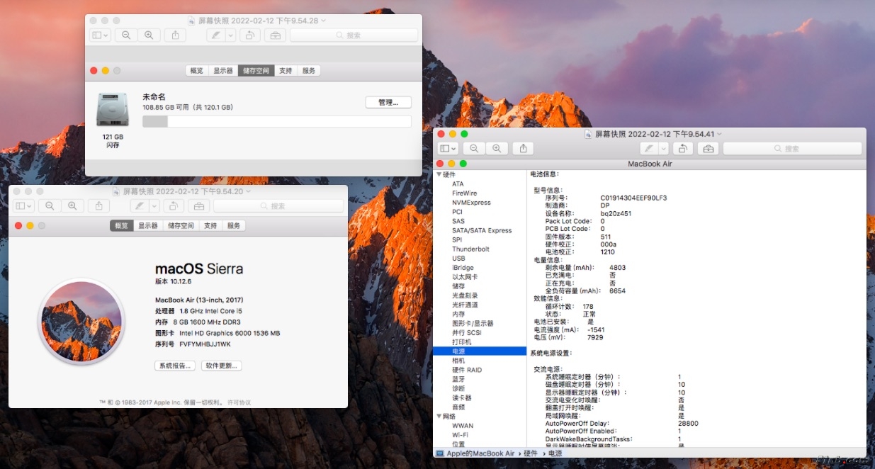Click the serial number FVFYMHBJJ1WK
The width and height of the screenshot is (875, 469).
(205, 344)
